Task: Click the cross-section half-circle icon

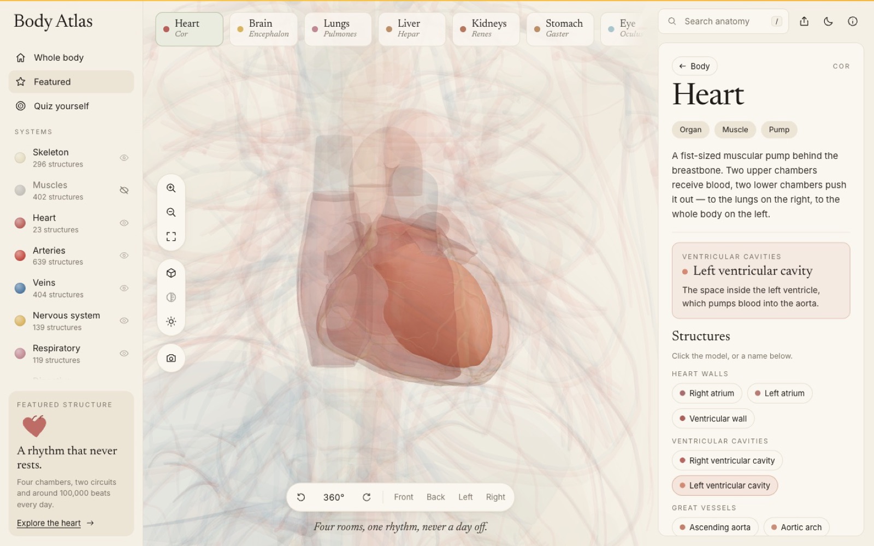Action: tap(171, 297)
